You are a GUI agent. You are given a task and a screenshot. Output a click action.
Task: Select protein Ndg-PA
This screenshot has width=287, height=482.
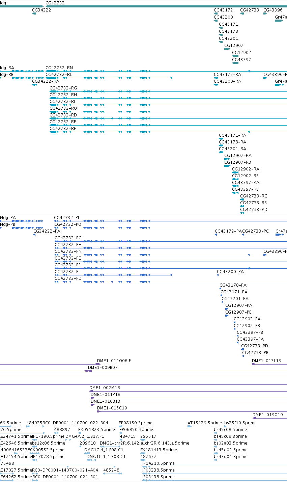point(8,218)
